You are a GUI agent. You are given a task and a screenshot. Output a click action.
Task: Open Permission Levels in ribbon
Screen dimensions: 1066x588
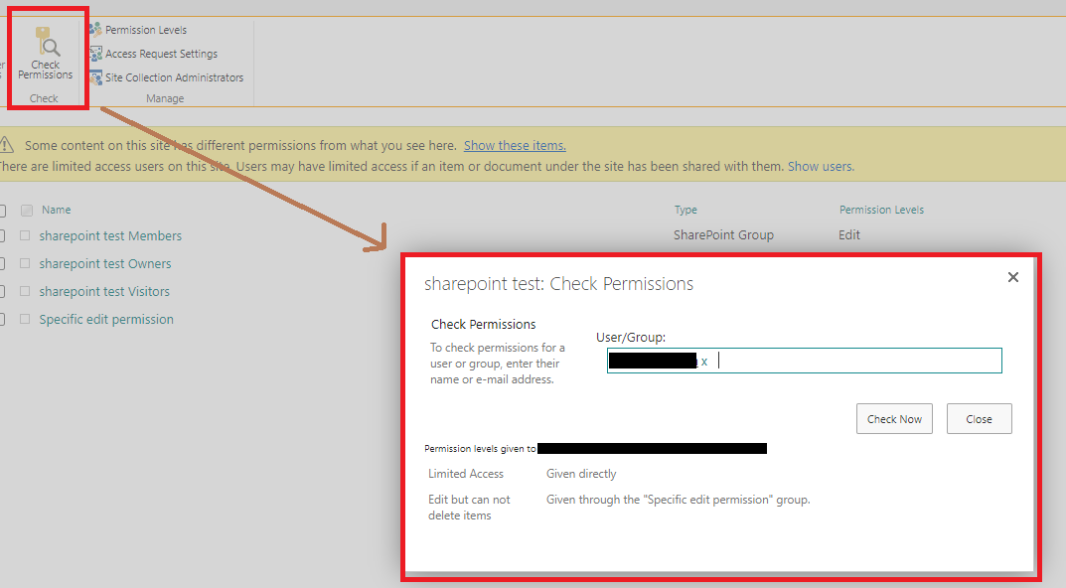(x=145, y=30)
